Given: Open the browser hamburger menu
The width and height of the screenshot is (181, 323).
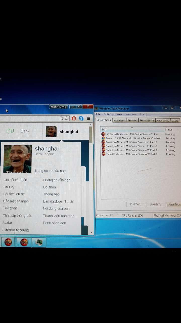Looking at the screenshot, I should (x=89, y=118).
